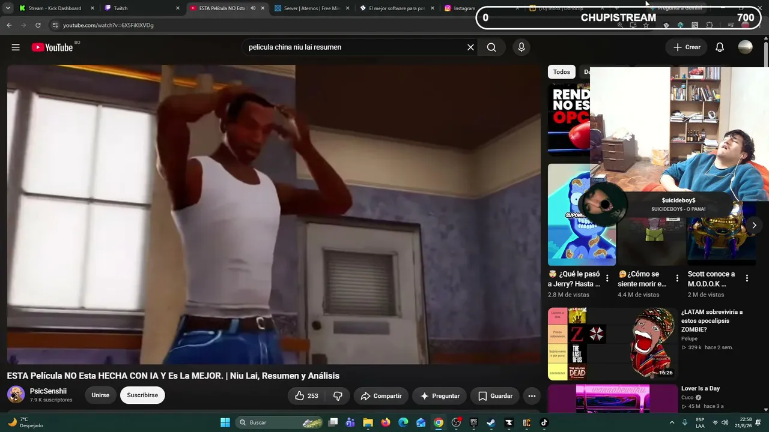Open TikTok from the taskbar

coord(544,422)
